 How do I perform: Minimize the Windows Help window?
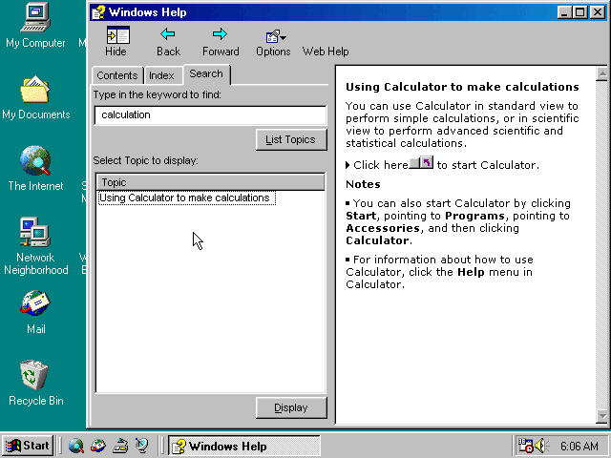[x=564, y=12]
